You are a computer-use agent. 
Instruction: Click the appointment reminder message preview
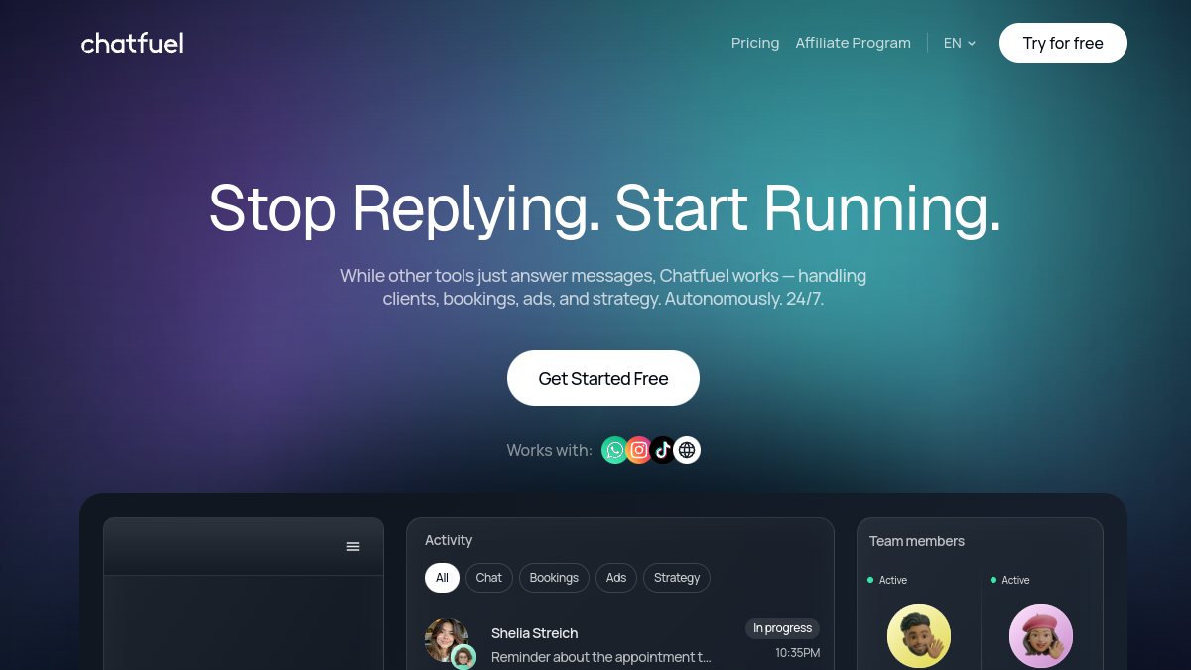pyautogui.click(x=601, y=657)
